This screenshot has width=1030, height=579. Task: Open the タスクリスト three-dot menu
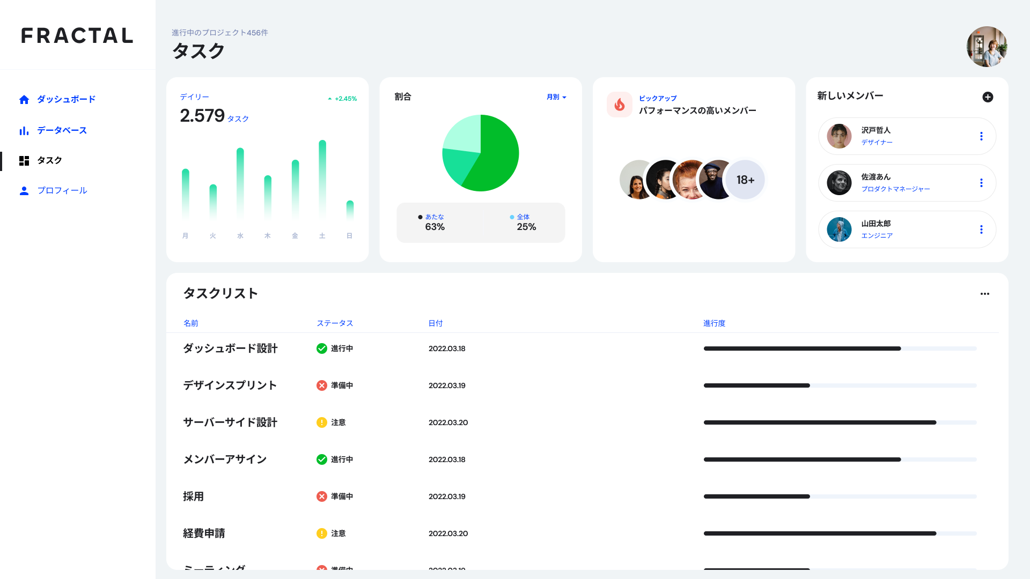tap(985, 294)
